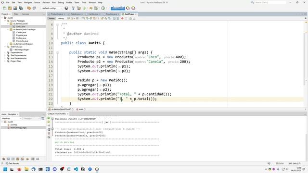Click the Save All toolbar icon
The width and height of the screenshot is (308, 173).
click(21, 8)
